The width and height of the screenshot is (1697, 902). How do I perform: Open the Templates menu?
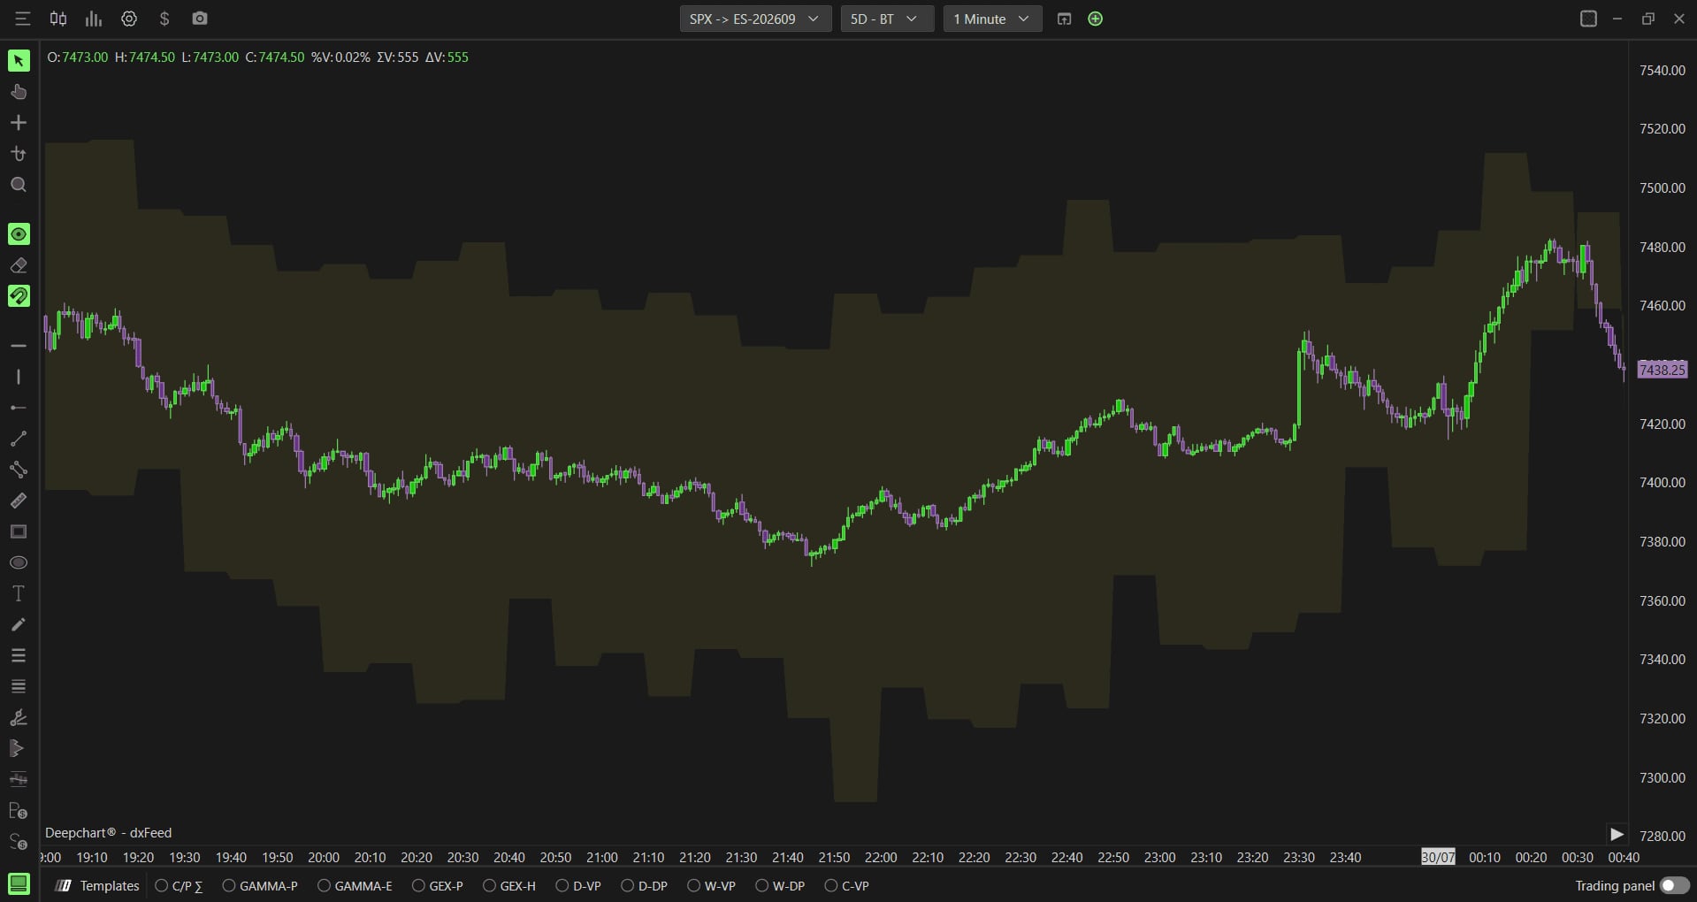(98, 886)
